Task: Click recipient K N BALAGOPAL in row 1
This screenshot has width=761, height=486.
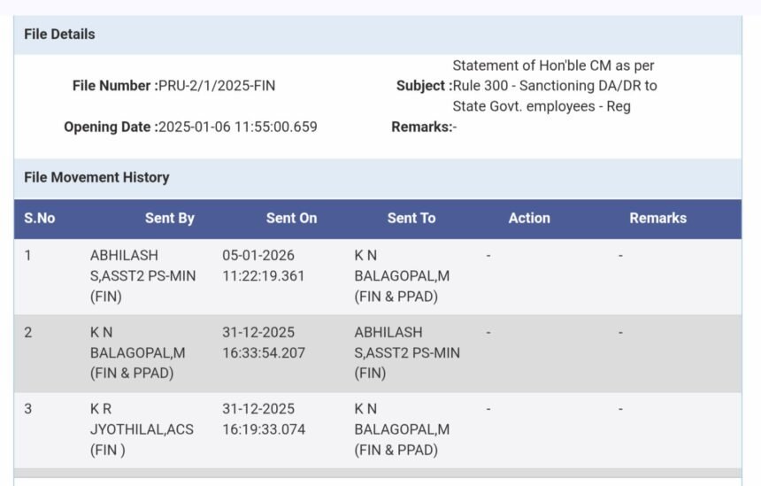Action: [x=402, y=275]
